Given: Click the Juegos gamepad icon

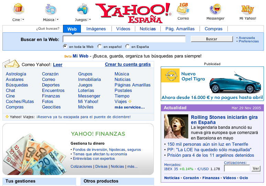Looking at the screenshot, I should coord(83,9).
